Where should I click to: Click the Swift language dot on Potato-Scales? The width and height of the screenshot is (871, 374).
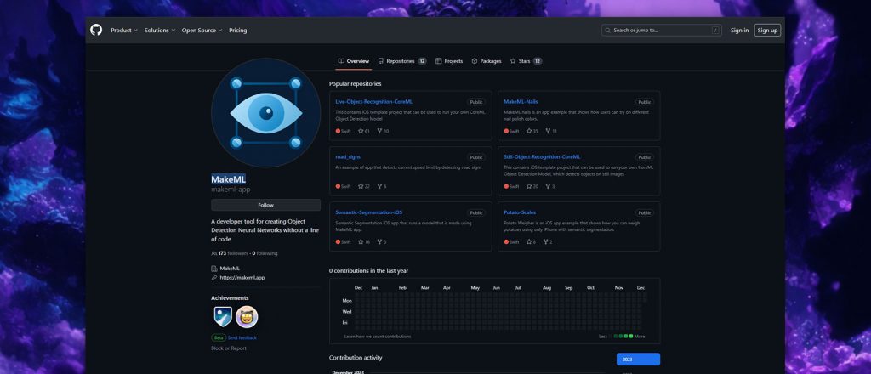click(x=506, y=242)
